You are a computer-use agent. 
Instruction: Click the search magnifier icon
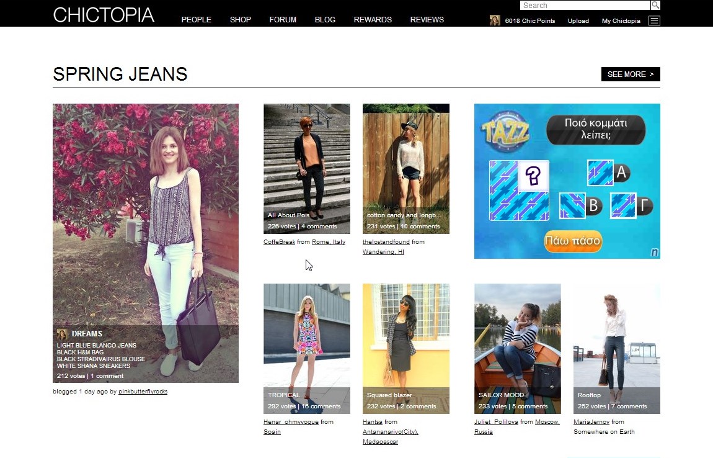(655, 5)
